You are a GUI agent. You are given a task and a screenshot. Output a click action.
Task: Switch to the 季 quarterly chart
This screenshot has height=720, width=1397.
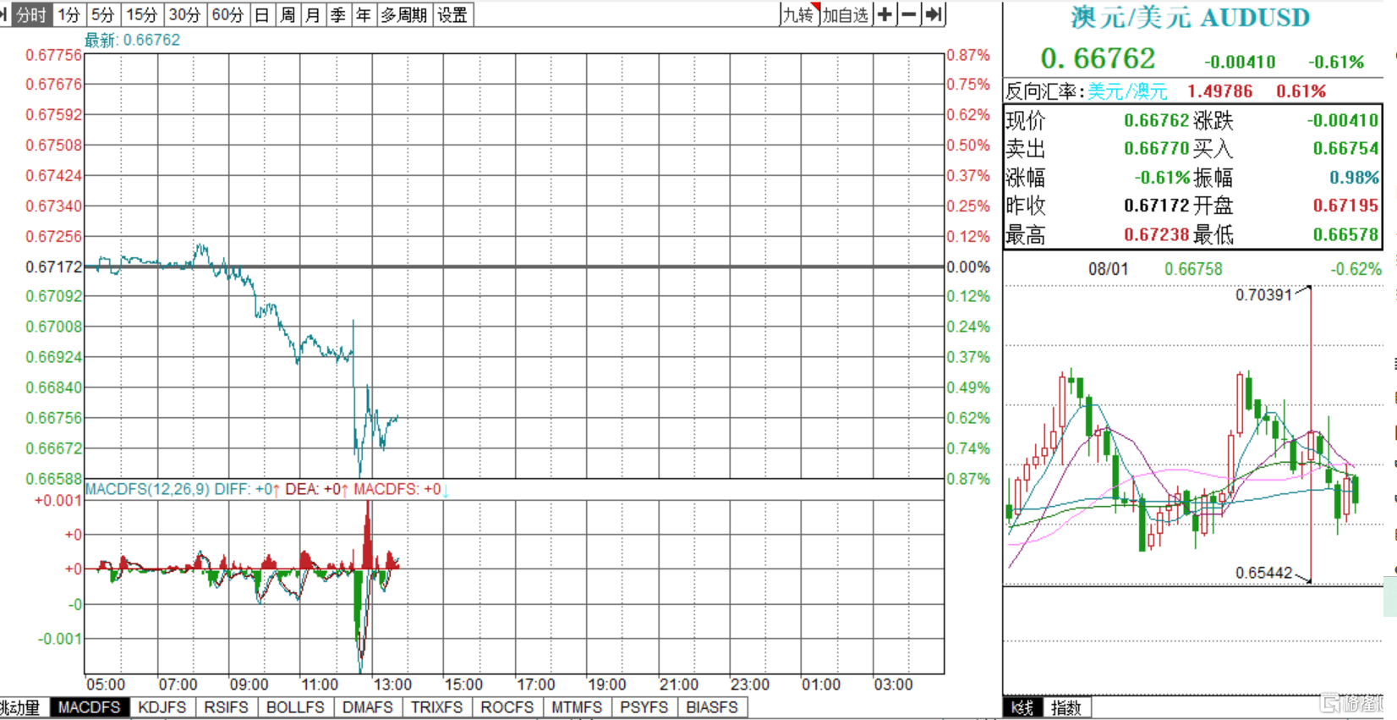338,14
